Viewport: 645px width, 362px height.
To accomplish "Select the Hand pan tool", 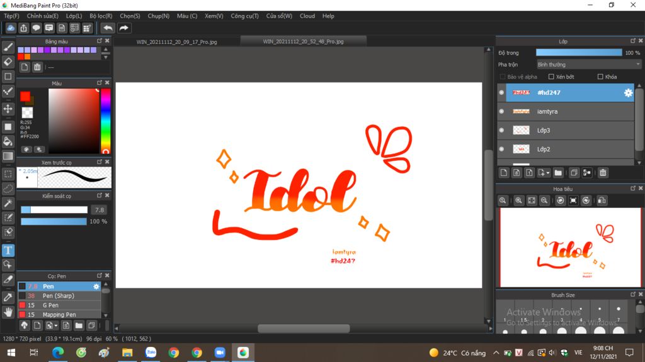I will click(x=8, y=312).
